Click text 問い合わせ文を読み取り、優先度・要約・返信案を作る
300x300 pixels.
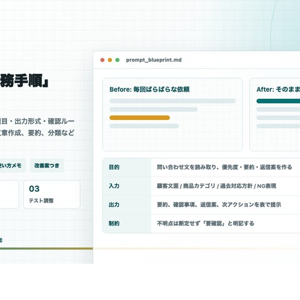coord(224,167)
